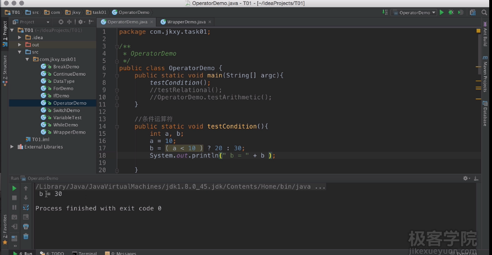
Task: Click Scroll from Source target icon
Action: tap(61, 22)
